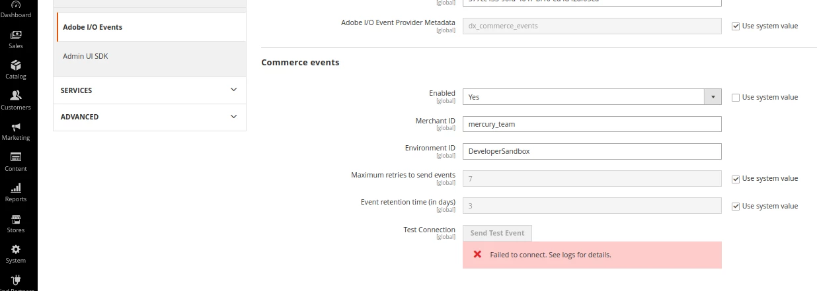Check Use system value for Enabled
Viewport: 817px width, 291px height.
(x=736, y=98)
